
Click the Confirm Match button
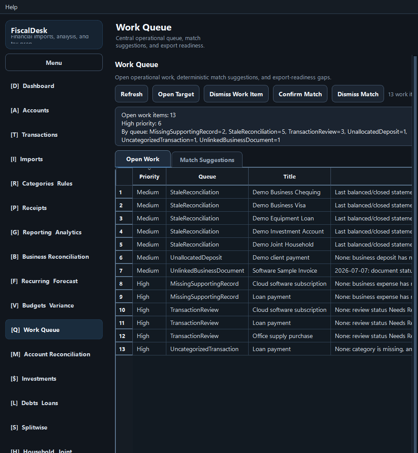coord(300,94)
